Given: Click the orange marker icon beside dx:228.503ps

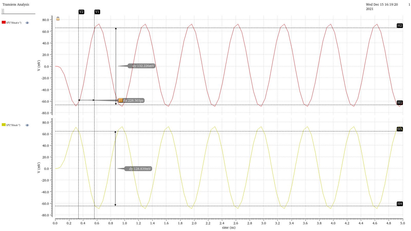Looking at the screenshot, I should pyautogui.click(x=120, y=100).
